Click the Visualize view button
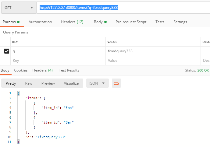This screenshot has height=147, width=210. click(71, 83)
